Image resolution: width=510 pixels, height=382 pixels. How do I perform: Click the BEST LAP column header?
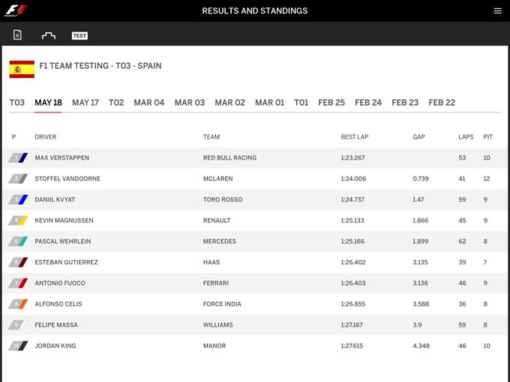[x=355, y=137]
